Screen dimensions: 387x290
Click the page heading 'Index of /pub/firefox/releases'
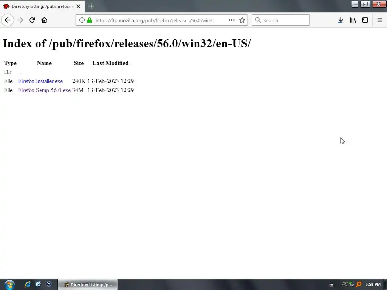pos(127,44)
